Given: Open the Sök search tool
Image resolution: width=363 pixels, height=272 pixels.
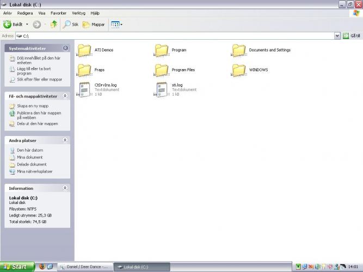Looking at the screenshot, I should 71,24.
